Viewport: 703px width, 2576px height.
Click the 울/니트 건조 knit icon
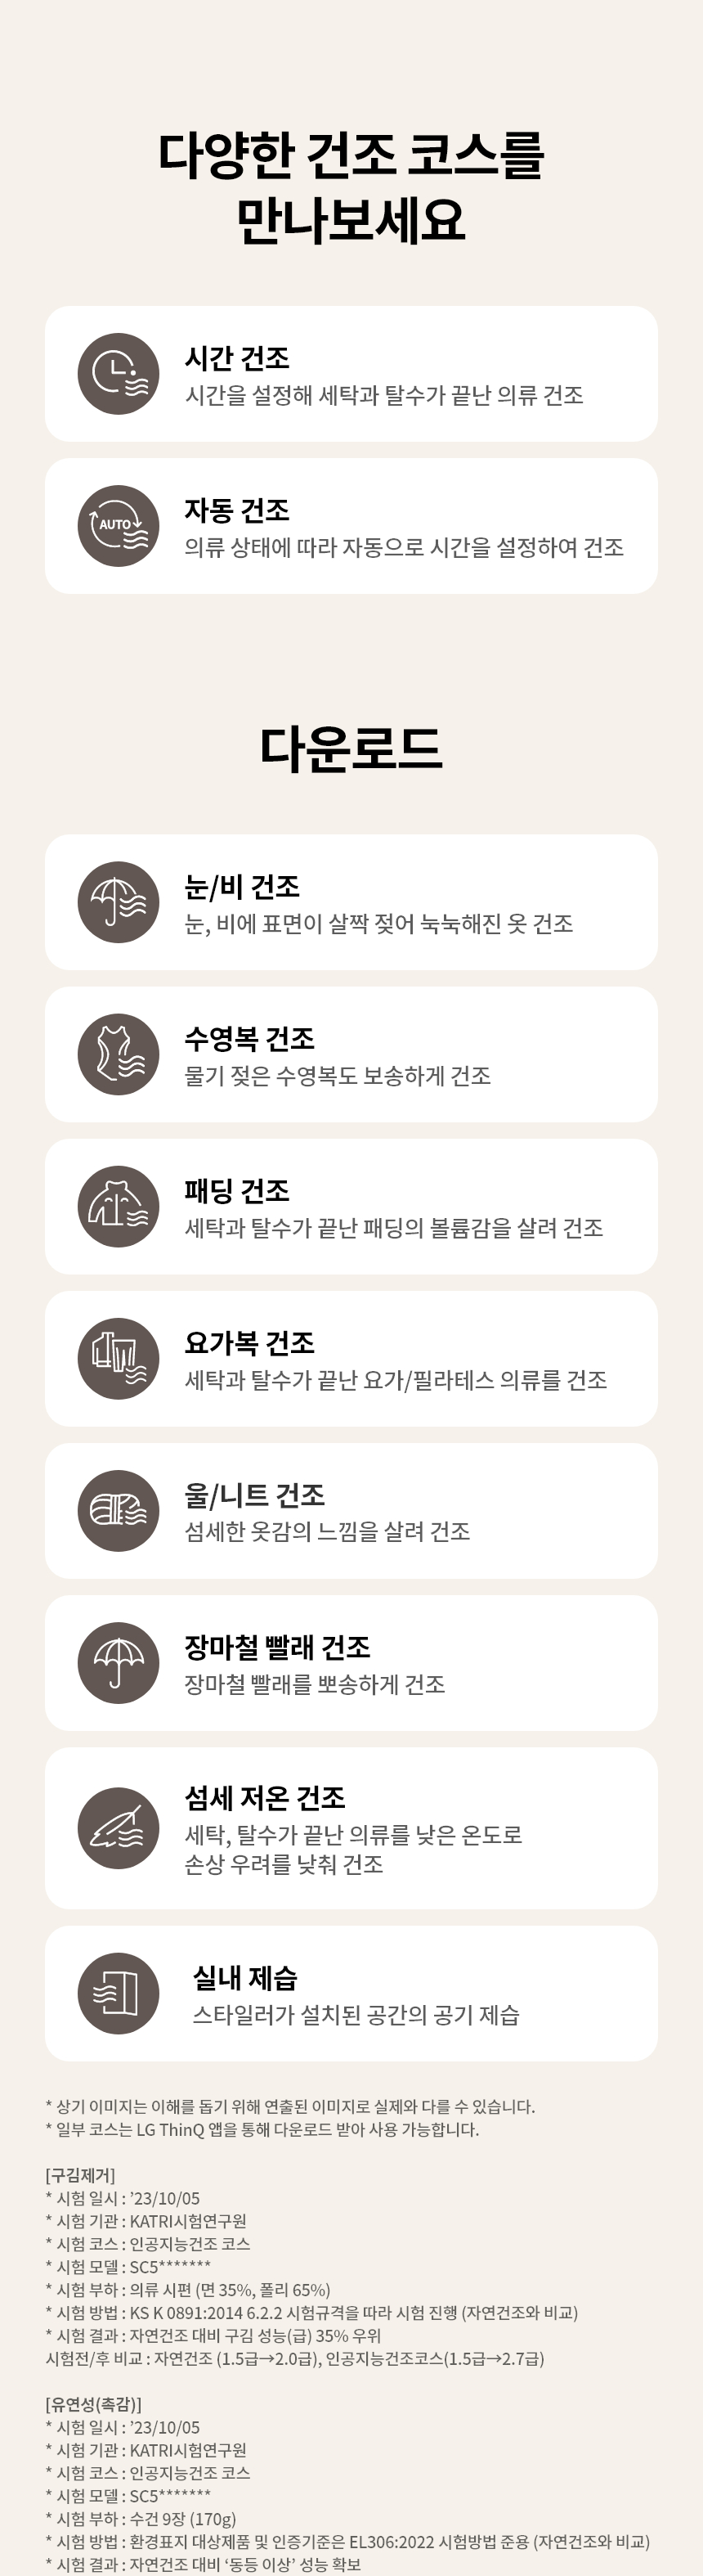118,1510
